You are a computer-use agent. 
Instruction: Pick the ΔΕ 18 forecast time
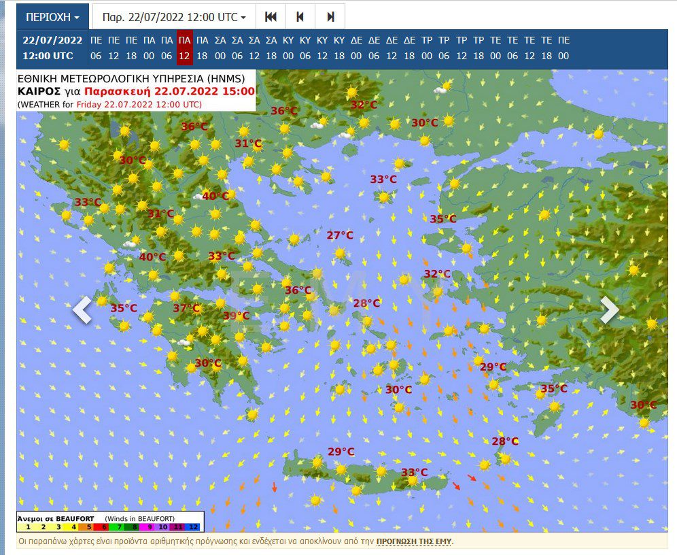pos(409,48)
